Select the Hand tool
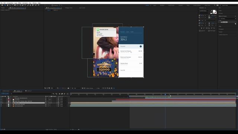 click(7, 5)
